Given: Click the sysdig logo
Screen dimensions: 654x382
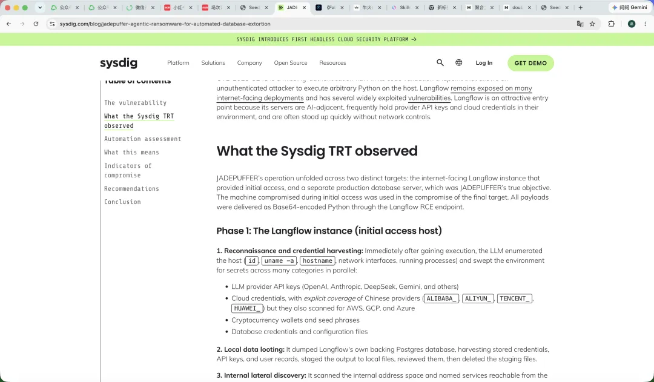Looking at the screenshot, I should pyautogui.click(x=119, y=63).
